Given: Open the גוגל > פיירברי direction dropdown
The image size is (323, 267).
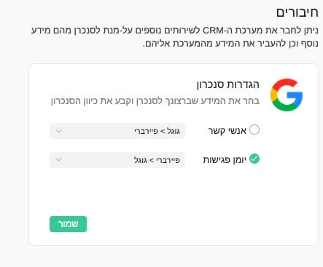Looking at the screenshot, I should click(x=117, y=131).
